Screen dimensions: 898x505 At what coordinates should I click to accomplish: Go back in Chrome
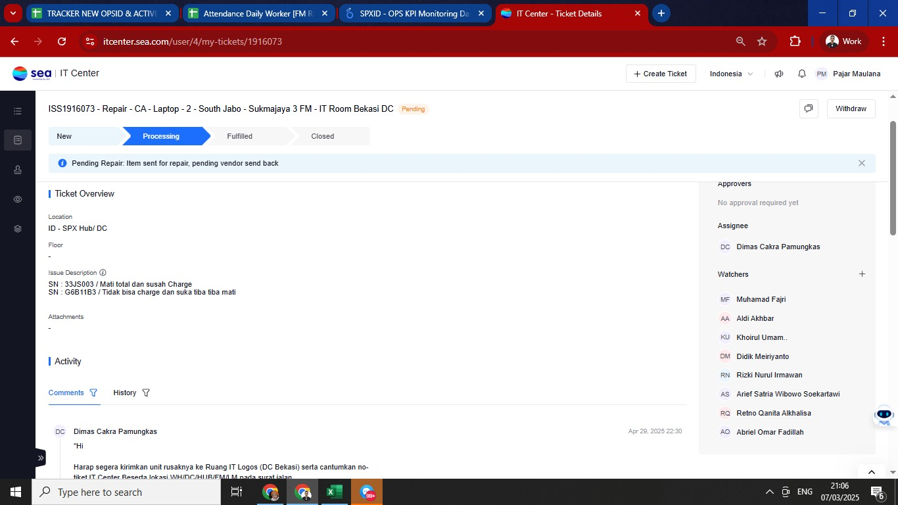pos(14,41)
